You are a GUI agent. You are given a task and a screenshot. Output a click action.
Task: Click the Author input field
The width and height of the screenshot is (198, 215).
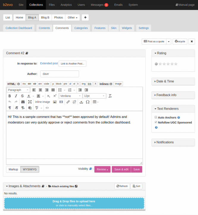[x=60, y=74]
